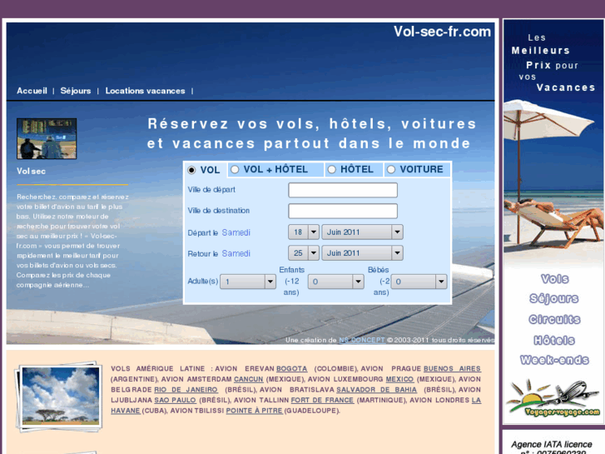Viewport: 605px width, 454px height.
Task: Expand the return month dropdown Juin 2011
Action: click(x=362, y=253)
